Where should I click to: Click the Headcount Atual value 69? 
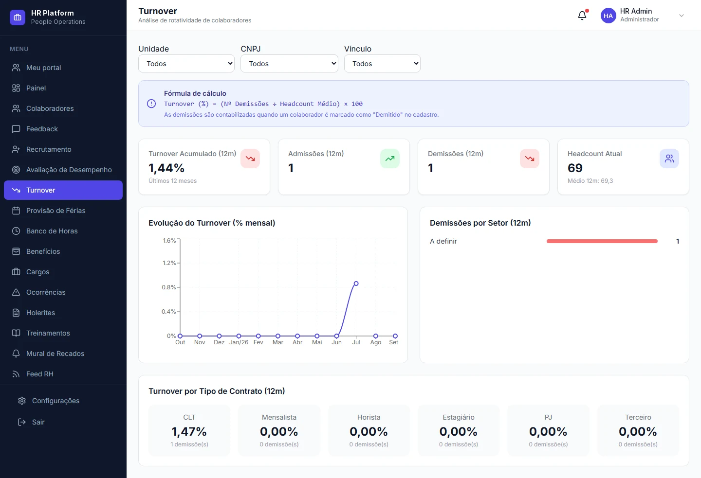[575, 168]
